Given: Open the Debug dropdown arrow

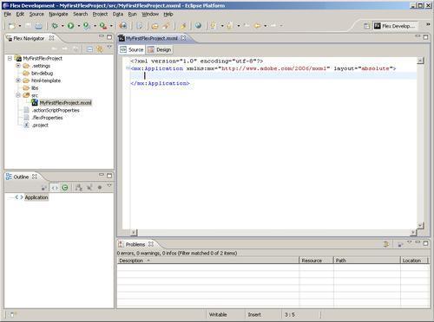Looking at the screenshot, I should click(62, 26).
